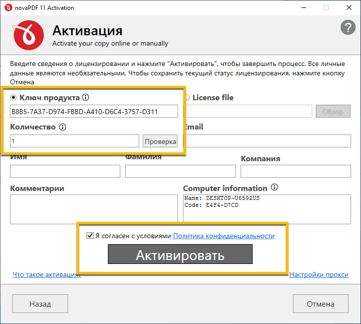The image size is (361, 324).
Task: Open the help question mark icon
Action: pyautogui.click(x=348, y=27)
